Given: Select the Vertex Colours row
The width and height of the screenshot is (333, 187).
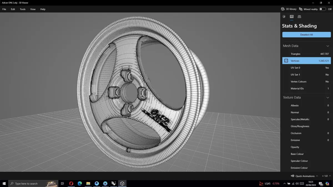Looking at the screenshot, I should pyautogui.click(x=306, y=81).
